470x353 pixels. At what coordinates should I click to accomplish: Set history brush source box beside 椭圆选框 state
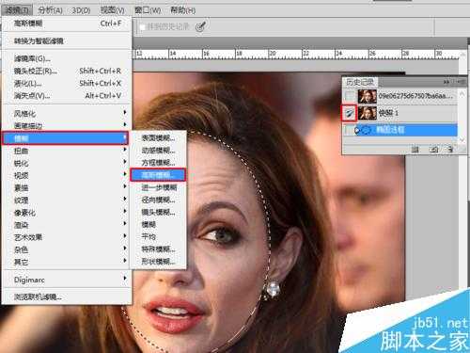pos(349,130)
